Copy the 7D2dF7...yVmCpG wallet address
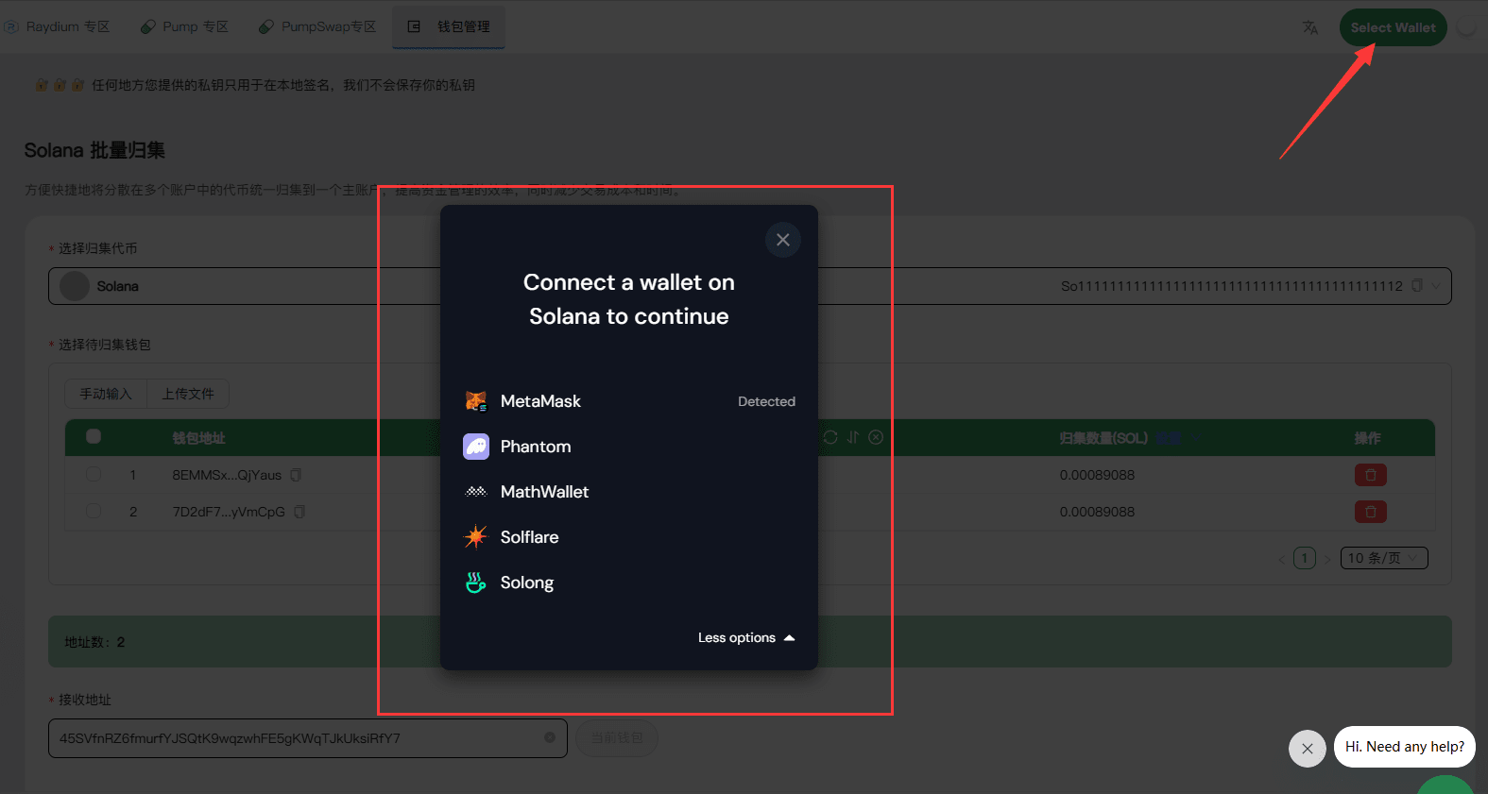The image size is (1488, 794). pos(299,512)
